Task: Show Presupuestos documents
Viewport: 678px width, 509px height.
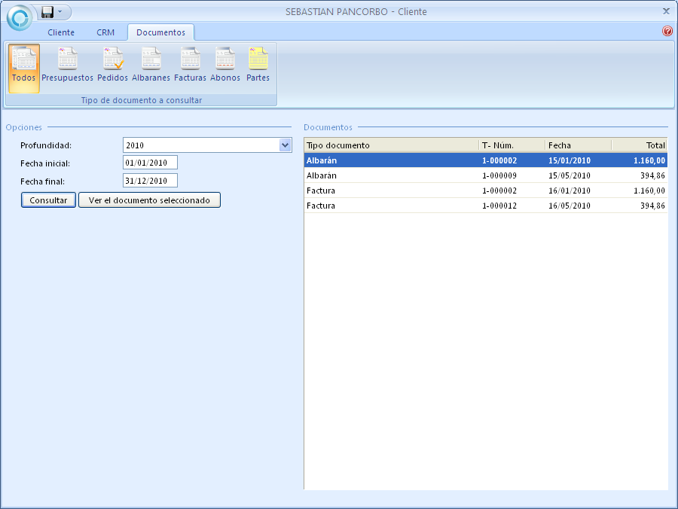Action: tap(68, 66)
